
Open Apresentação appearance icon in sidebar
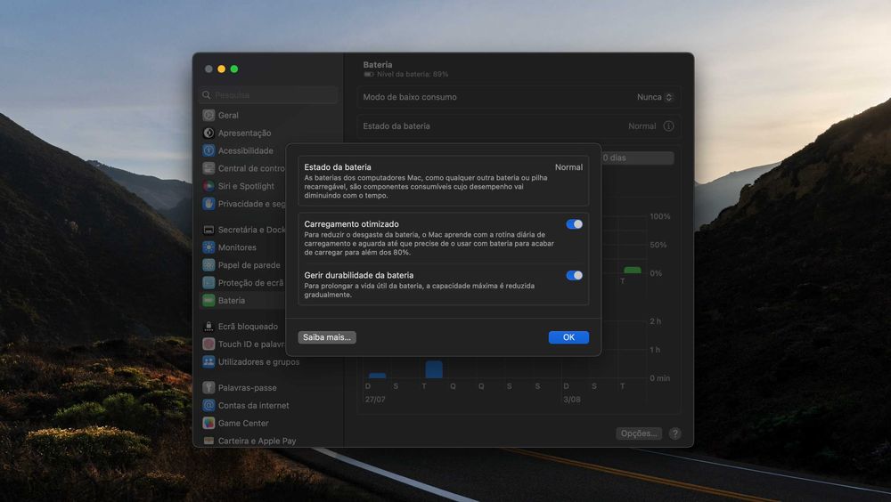click(208, 133)
